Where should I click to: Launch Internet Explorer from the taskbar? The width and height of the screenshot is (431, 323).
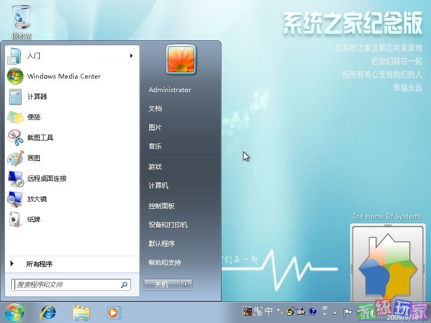point(48,313)
